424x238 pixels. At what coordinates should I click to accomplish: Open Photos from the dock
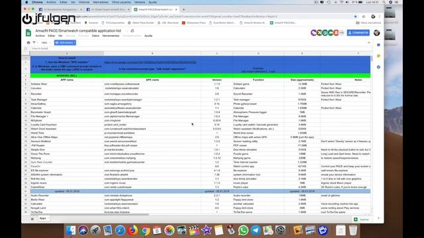pyautogui.click(x=170, y=230)
